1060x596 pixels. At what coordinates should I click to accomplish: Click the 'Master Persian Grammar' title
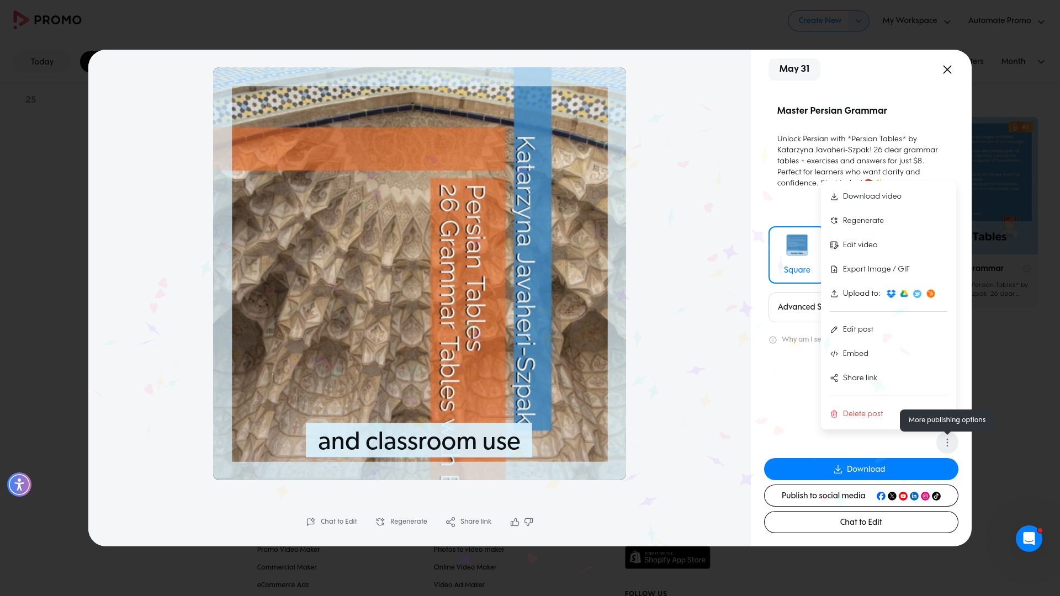(832, 111)
